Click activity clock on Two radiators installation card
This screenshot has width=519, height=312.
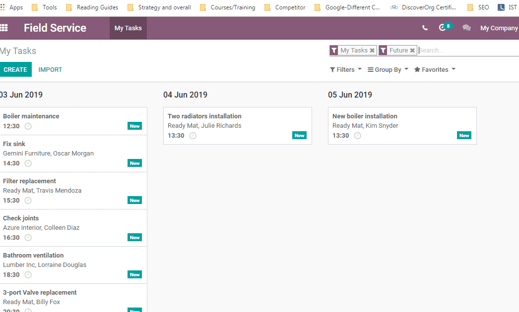tap(193, 136)
